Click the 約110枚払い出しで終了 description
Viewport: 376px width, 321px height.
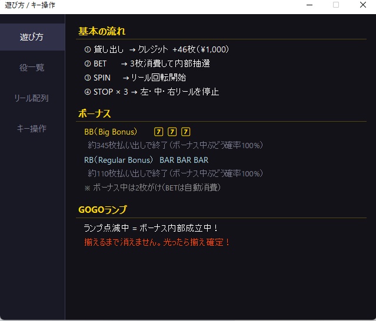175,173
